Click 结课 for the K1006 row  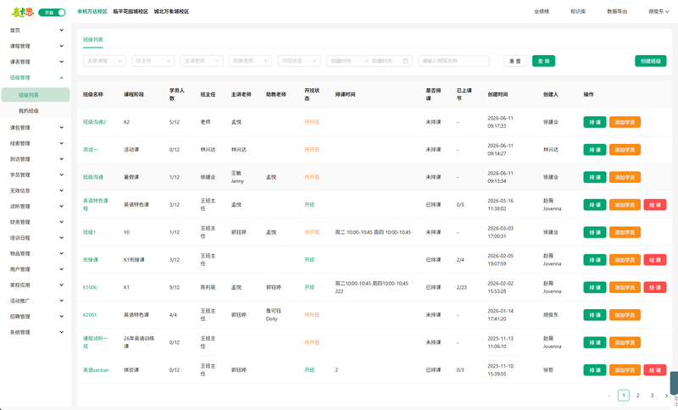tap(655, 287)
